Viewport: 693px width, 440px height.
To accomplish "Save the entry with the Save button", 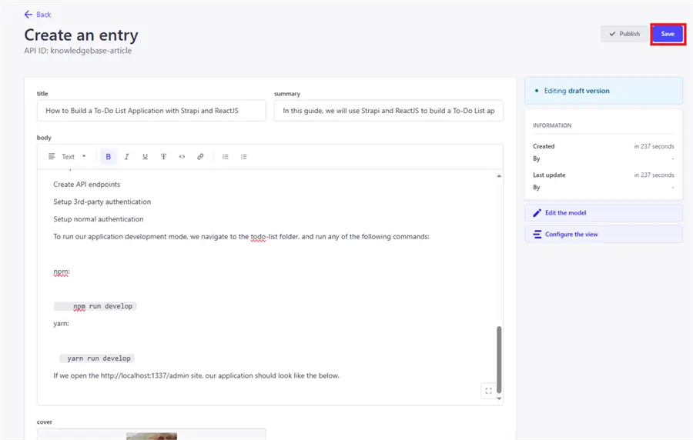I will 668,34.
